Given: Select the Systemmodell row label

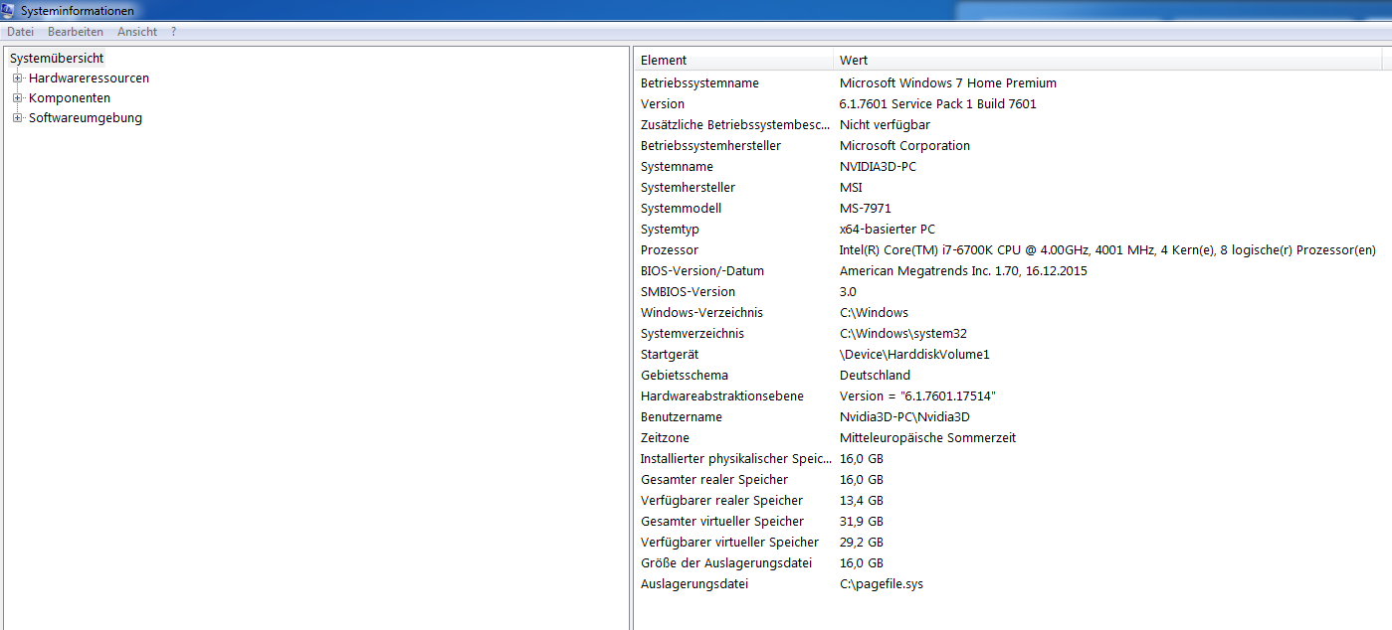Looking at the screenshot, I should 682,209.
